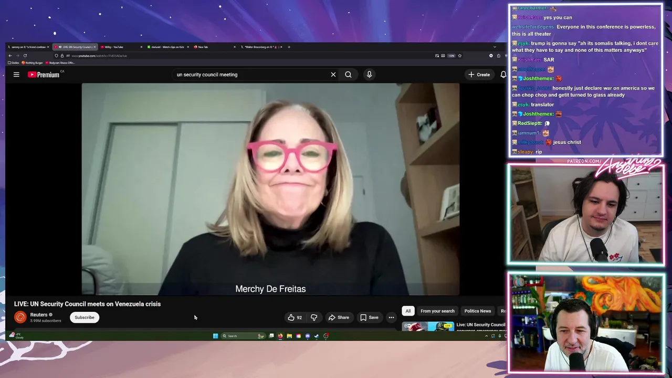The width and height of the screenshot is (672, 378).
Task: Switch to the 'Watch clips on Kick' tab
Action: tap(166, 47)
